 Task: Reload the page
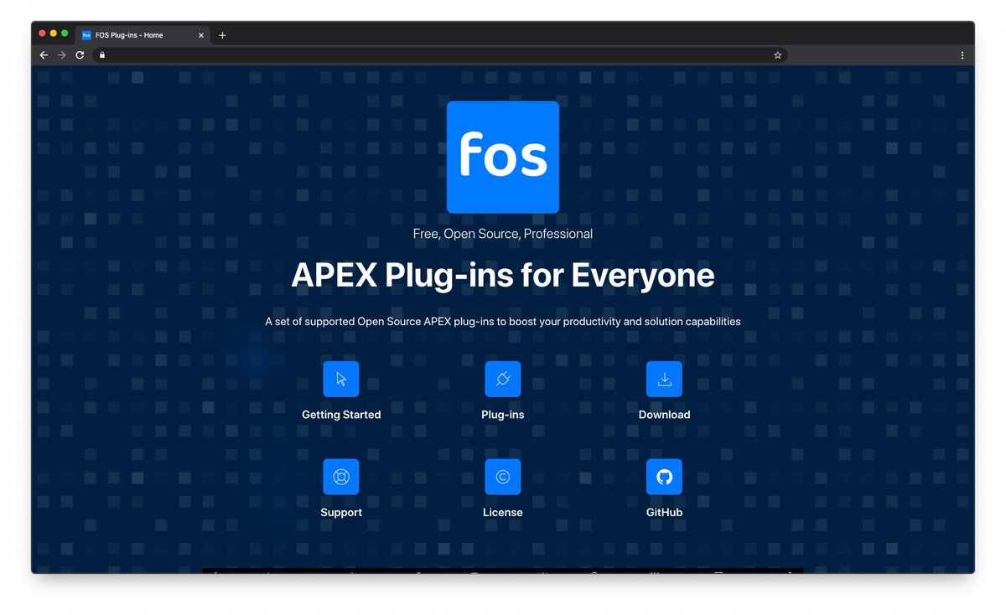(x=80, y=55)
